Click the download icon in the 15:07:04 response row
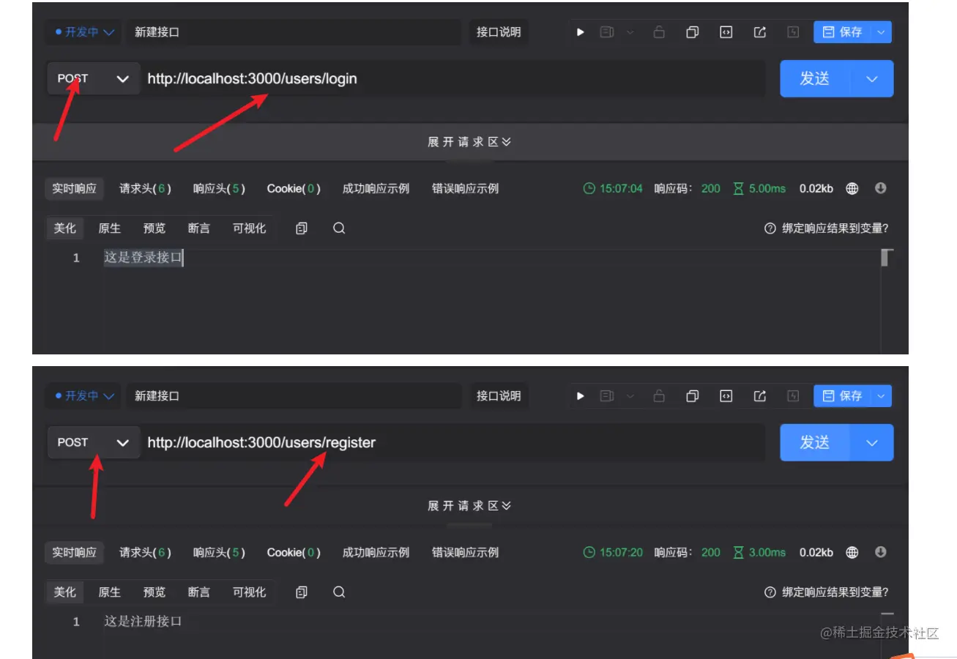 coord(881,188)
